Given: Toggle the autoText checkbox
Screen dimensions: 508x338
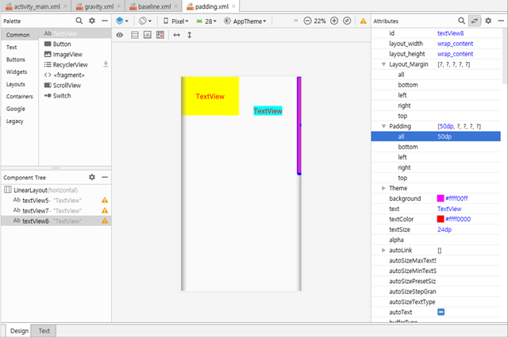Looking at the screenshot, I should 441,312.
